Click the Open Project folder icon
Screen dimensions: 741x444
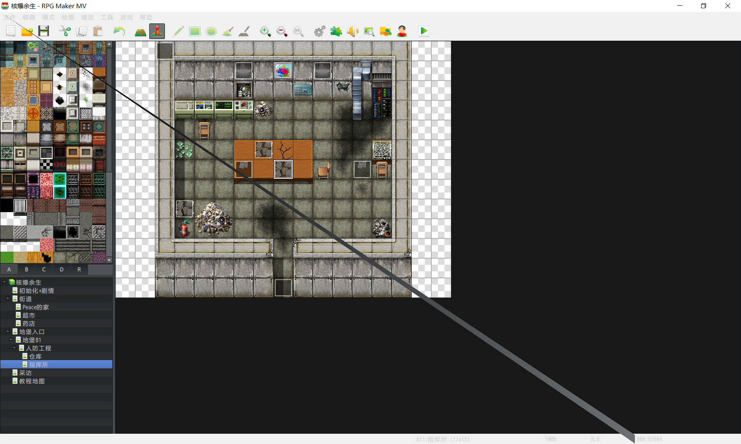point(27,31)
